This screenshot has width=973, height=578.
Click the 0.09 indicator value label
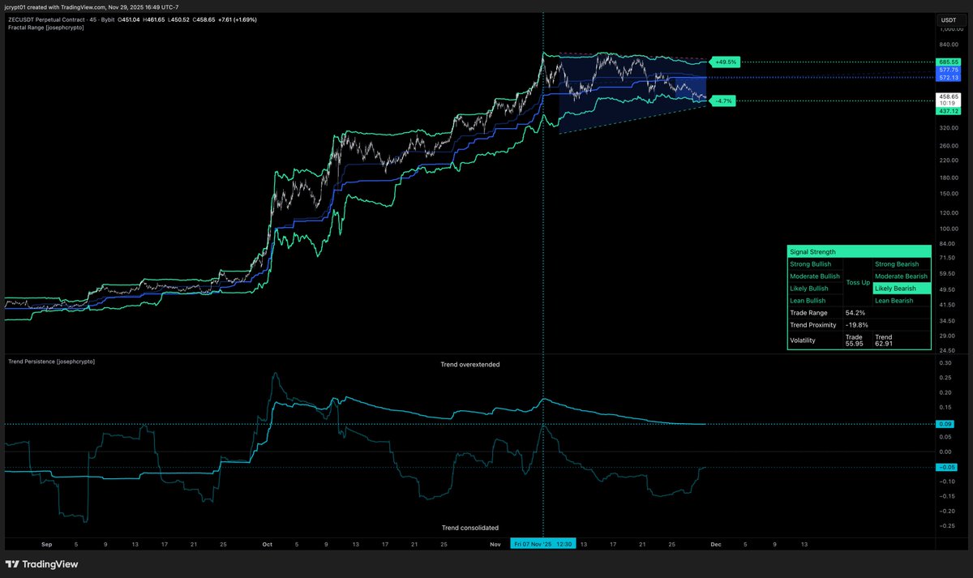pyautogui.click(x=945, y=424)
